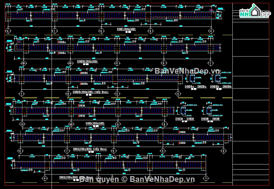The image size is (274, 189).
Task: Click the DM2B(200x300) (tiếp theo) title
Action: [91, 92]
